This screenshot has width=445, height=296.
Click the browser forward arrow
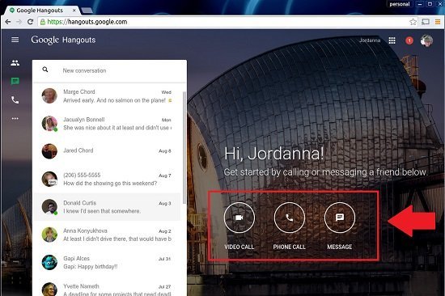pyautogui.click(x=19, y=22)
